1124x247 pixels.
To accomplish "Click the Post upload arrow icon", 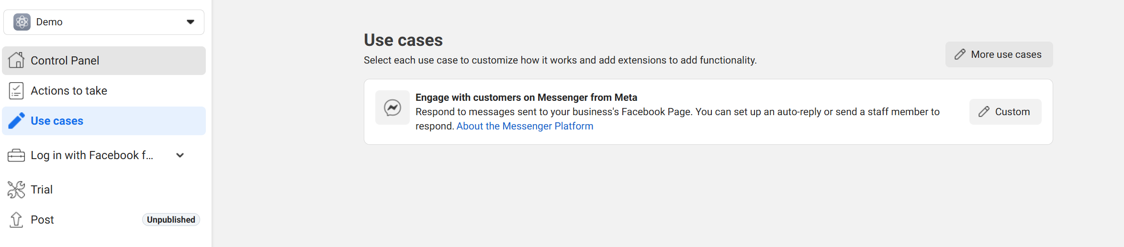I will click(16, 220).
